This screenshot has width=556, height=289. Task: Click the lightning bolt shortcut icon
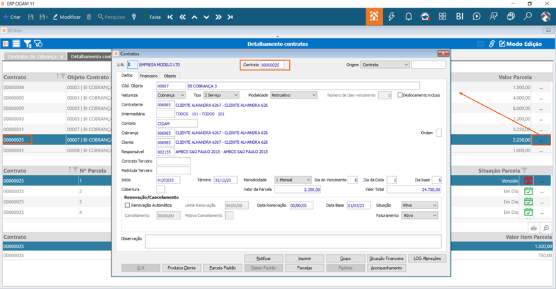(391, 16)
